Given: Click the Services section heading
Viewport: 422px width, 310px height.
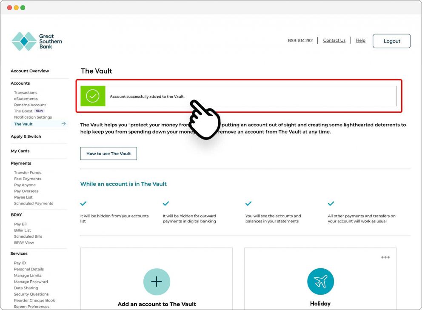Looking at the screenshot, I should (x=19, y=253).
